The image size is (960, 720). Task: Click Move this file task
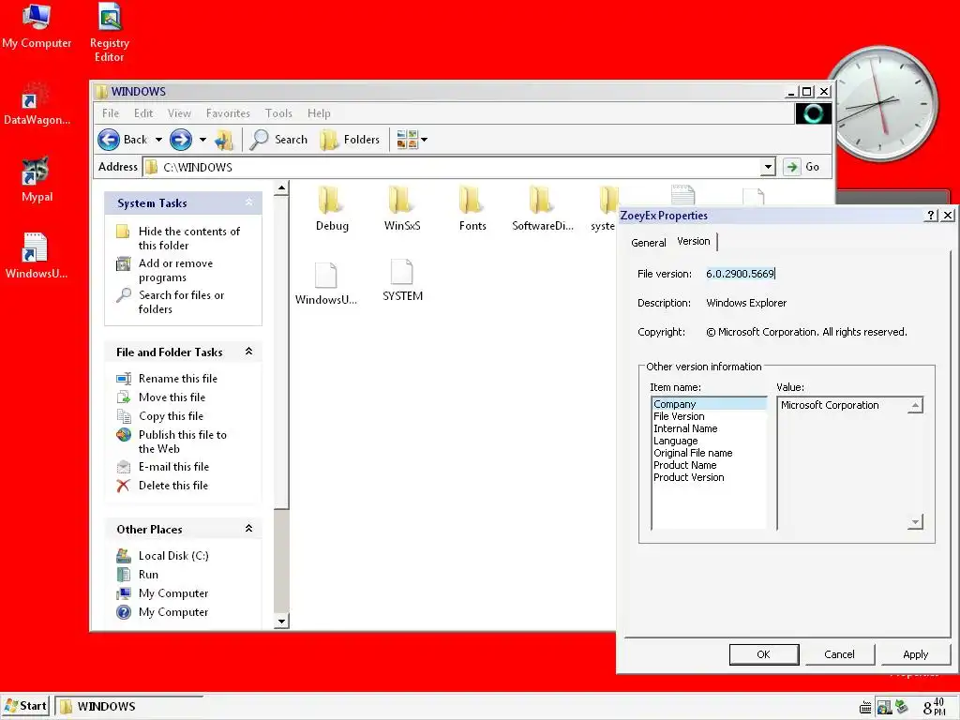pyautogui.click(x=161, y=397)
